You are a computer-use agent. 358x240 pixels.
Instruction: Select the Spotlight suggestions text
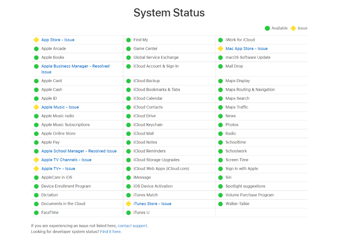[x=245, y=186]
